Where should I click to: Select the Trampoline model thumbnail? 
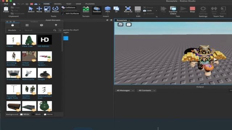click(13, 73)
